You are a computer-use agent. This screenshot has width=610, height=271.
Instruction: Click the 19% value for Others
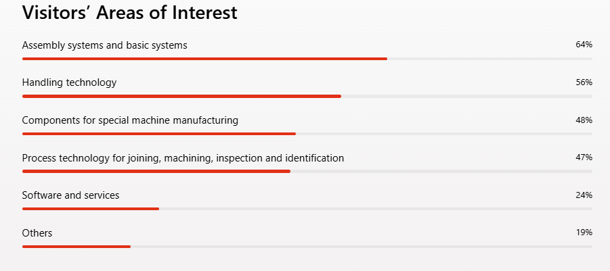pyautogui.click(x=584, y=232)
